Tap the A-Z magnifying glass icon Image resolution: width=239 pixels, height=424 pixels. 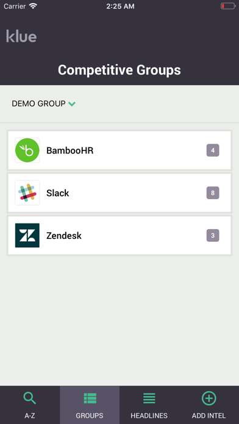tap(29, 398)
